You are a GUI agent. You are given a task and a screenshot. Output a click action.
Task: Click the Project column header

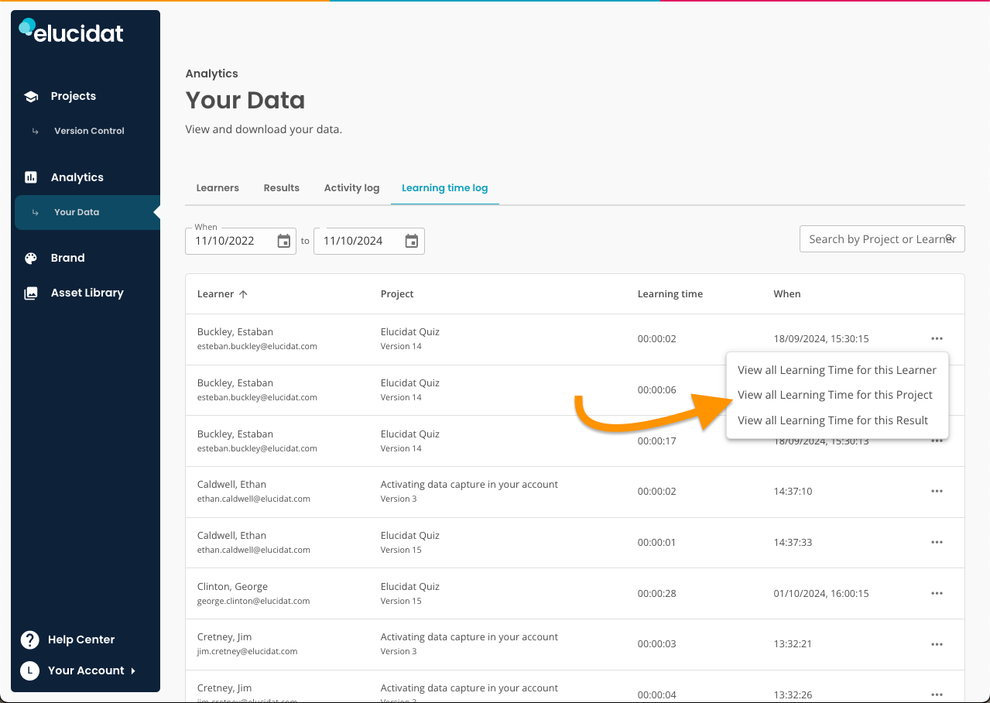click(x=397, y=294)
